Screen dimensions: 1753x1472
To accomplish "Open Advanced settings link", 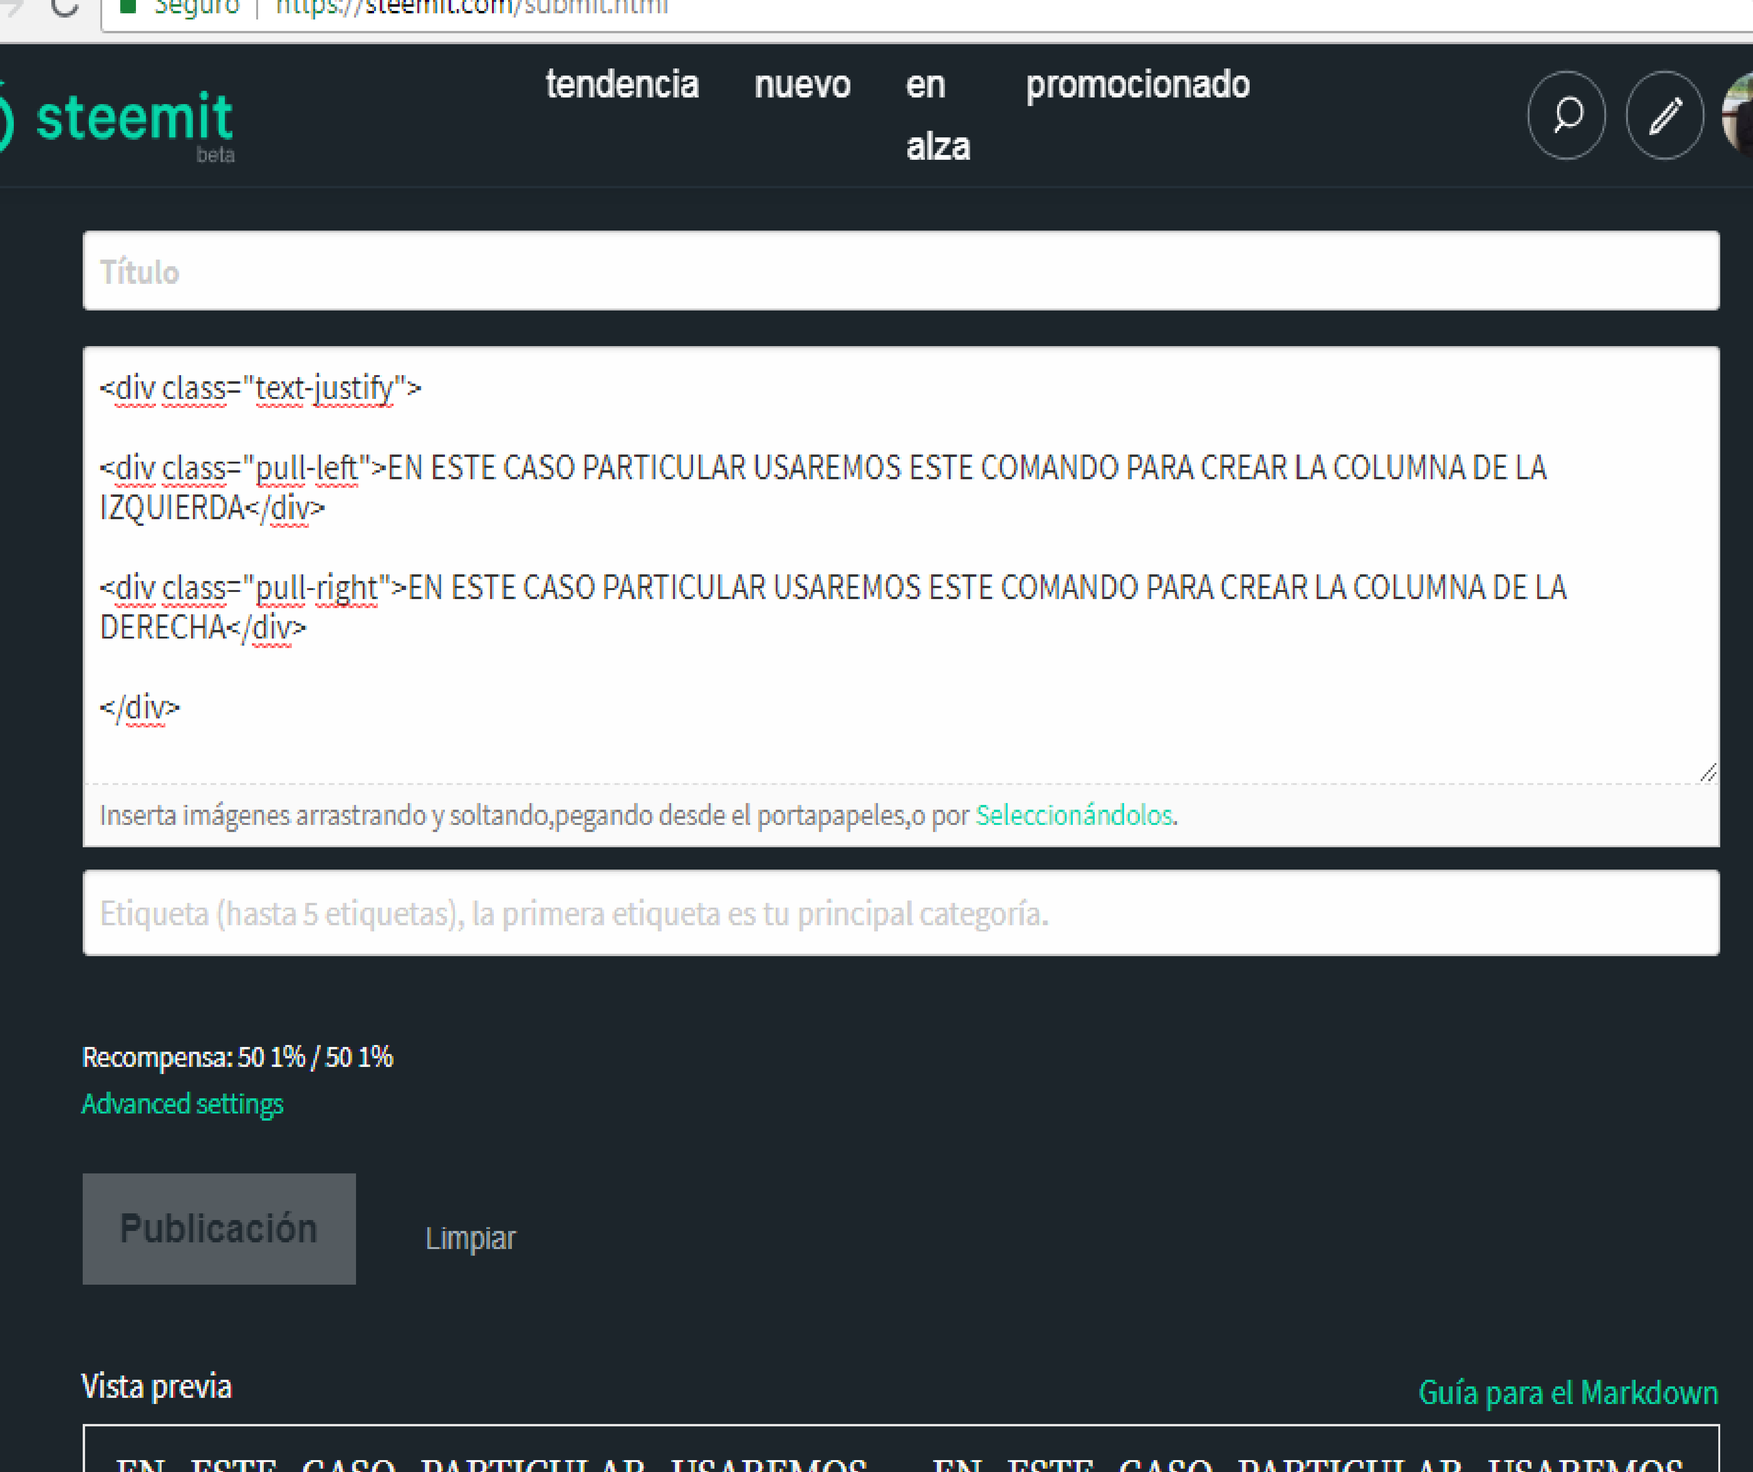I will coord(182,1104).
